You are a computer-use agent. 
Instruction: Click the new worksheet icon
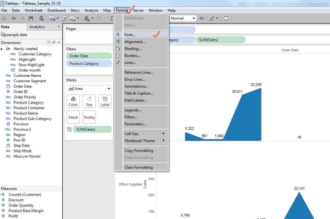52,18
